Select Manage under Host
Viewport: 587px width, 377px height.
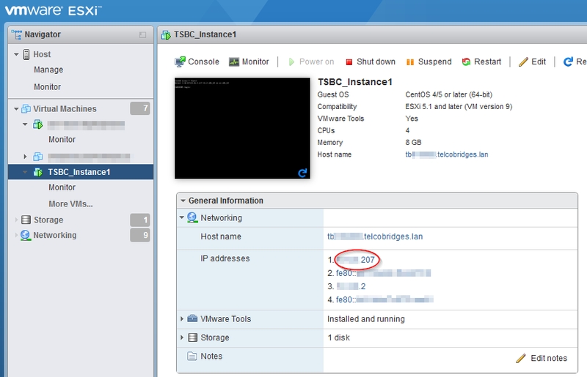tap(48, 70)
